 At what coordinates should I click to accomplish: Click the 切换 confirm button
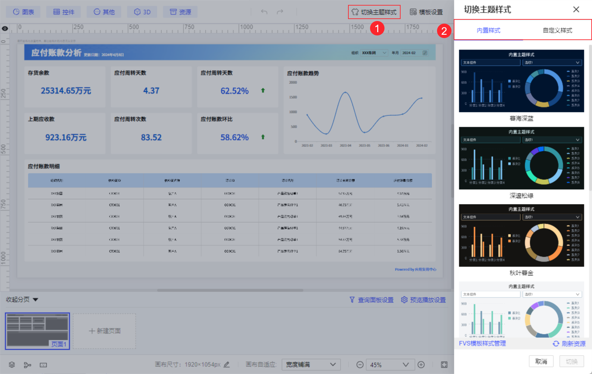572,361
